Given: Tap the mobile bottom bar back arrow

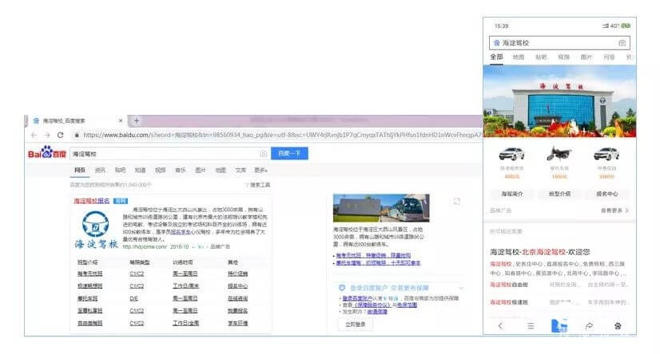Looking at the screenshot, I should point(501,326).
